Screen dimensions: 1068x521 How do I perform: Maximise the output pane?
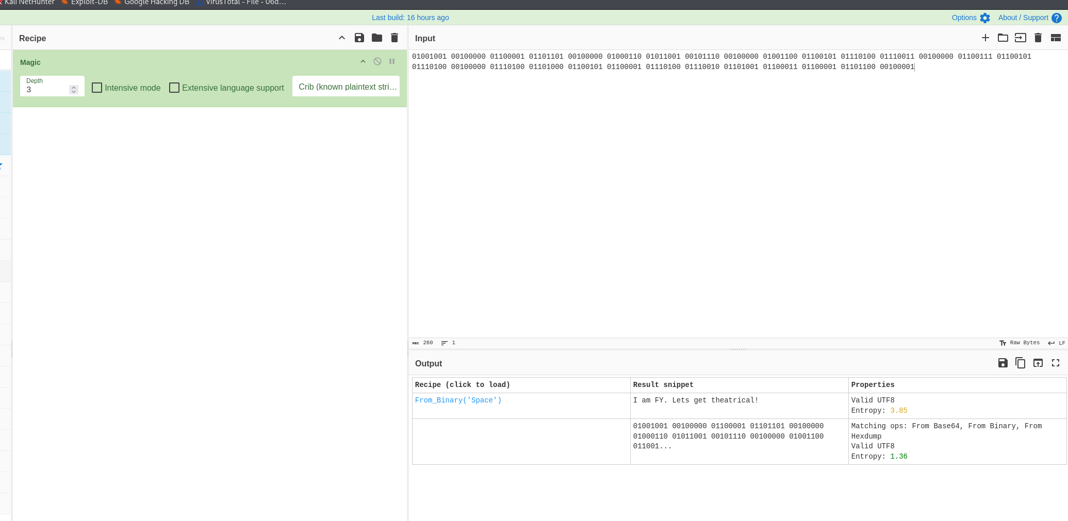point(1056,363)
